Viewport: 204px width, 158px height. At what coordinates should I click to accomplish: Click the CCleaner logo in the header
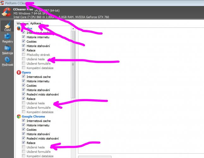(6, 12)
